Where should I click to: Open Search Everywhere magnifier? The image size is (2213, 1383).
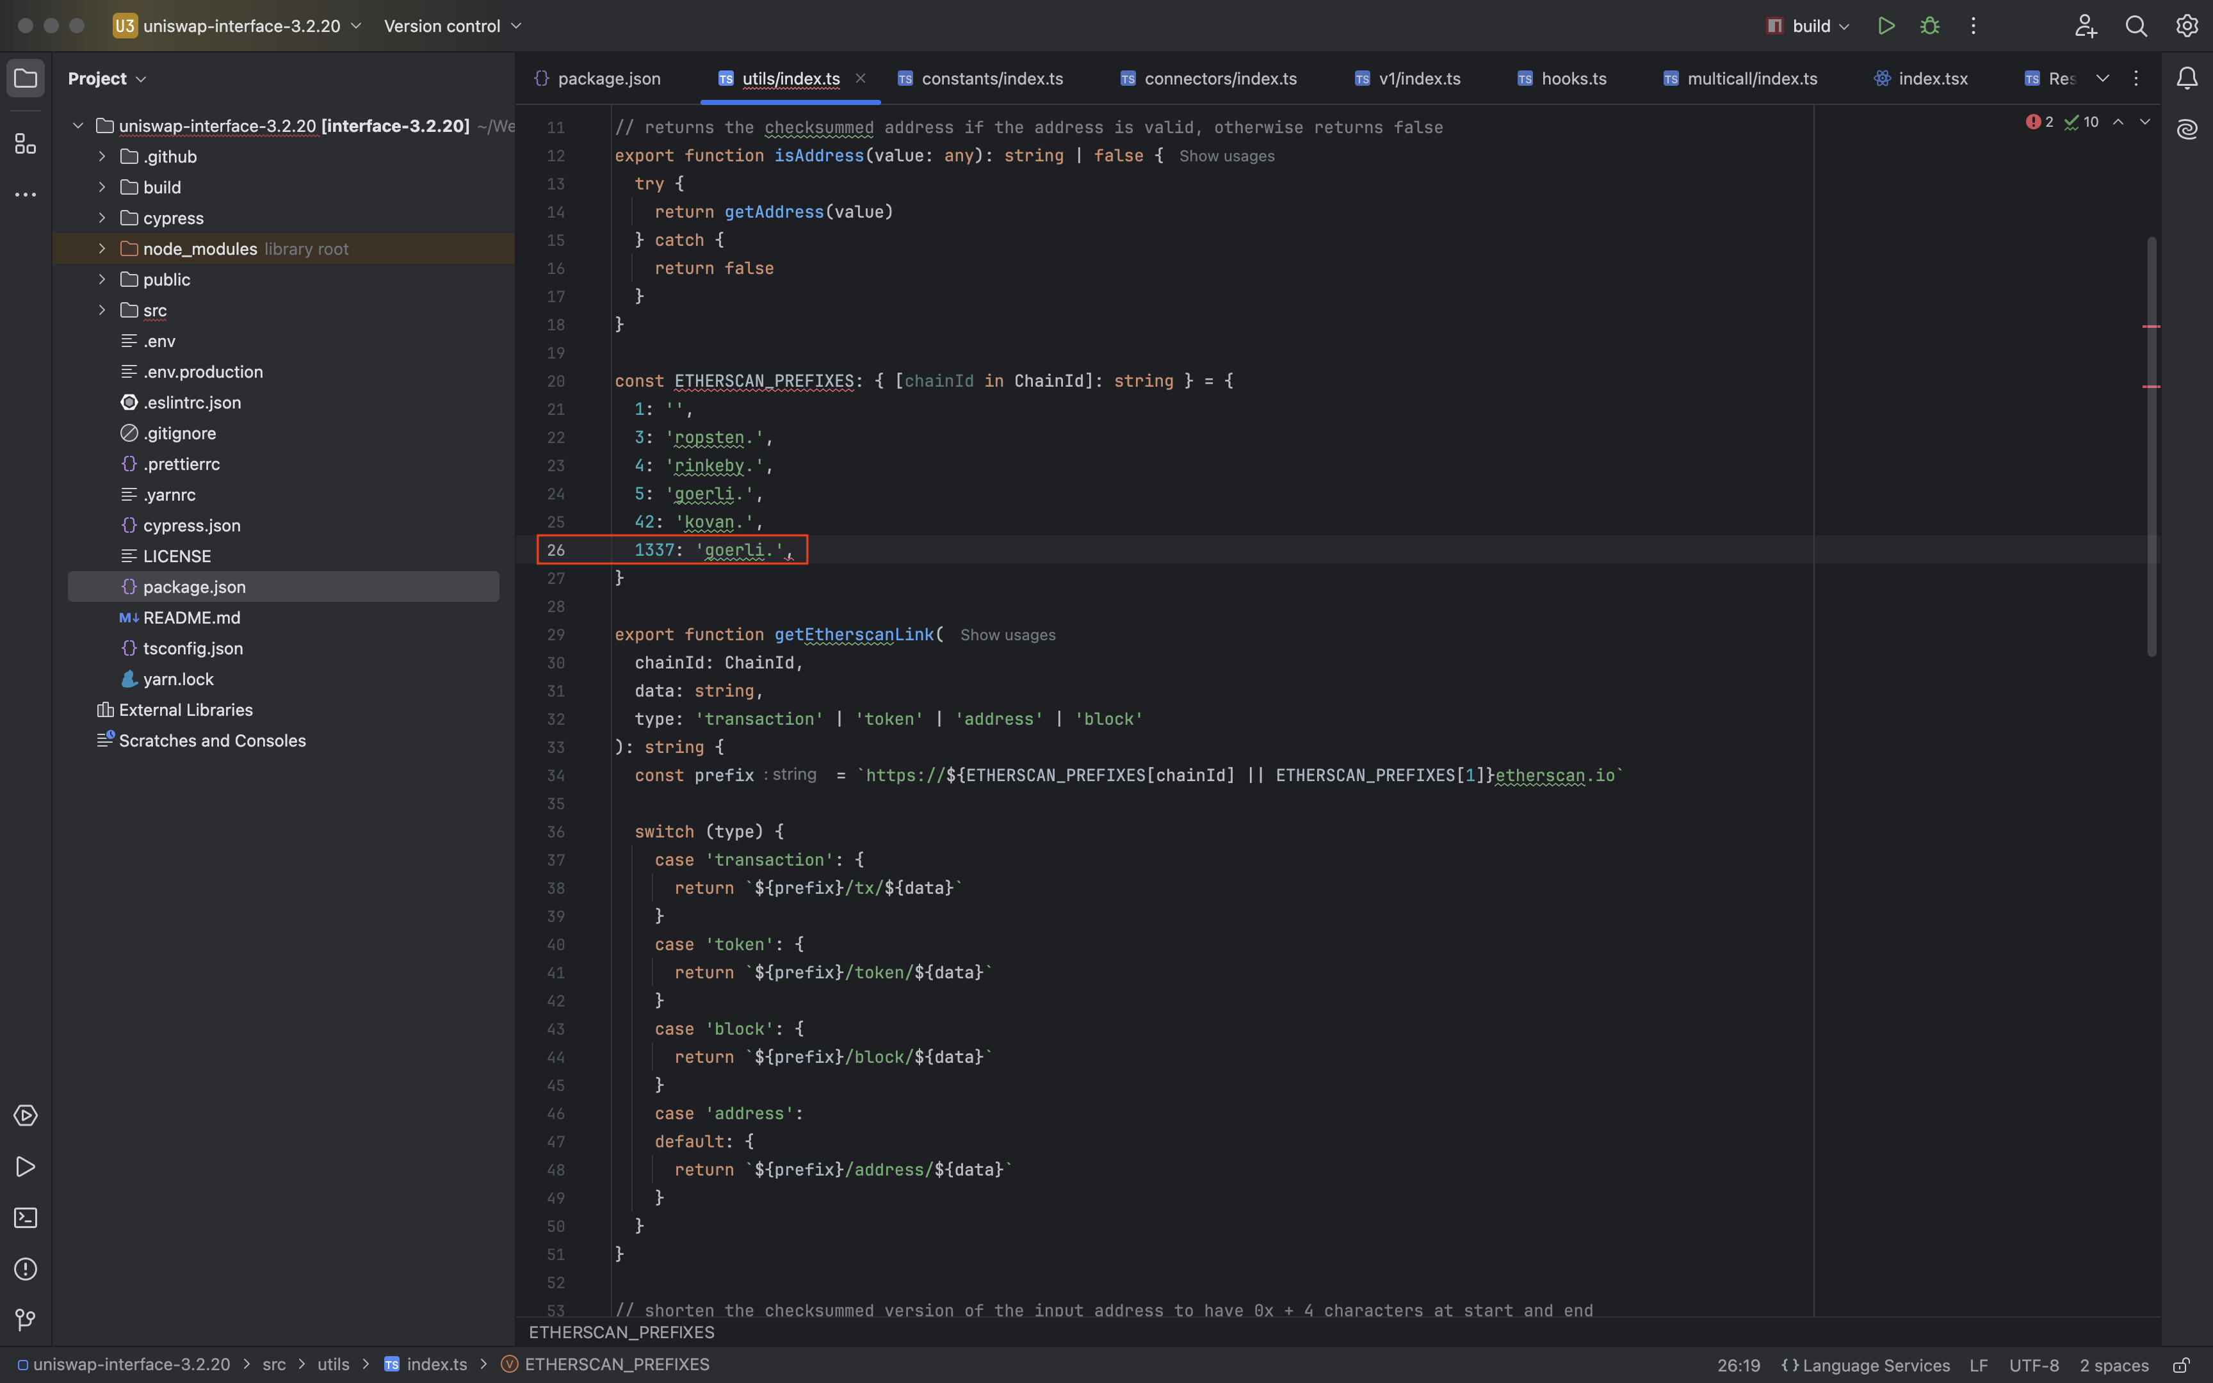pyautogui.click(x=2136, y=26)
